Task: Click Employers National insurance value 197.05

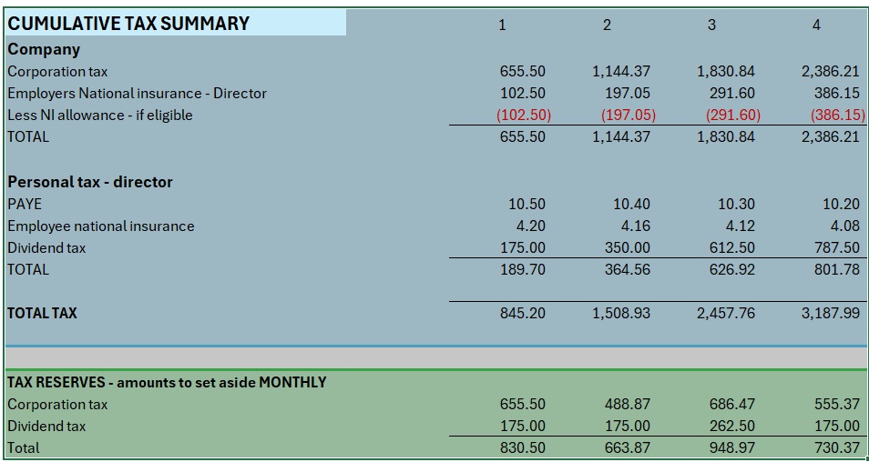Action: click(628, 93)
